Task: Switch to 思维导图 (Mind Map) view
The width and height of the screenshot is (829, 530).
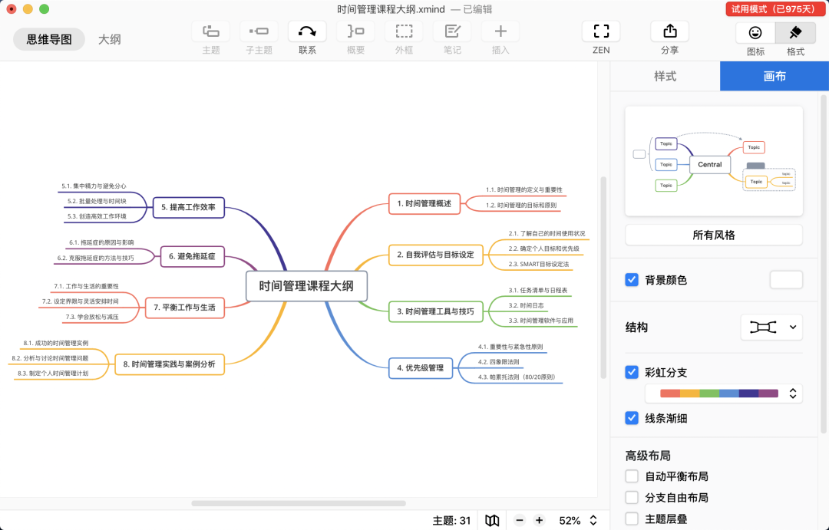Action: click(49, 39)
